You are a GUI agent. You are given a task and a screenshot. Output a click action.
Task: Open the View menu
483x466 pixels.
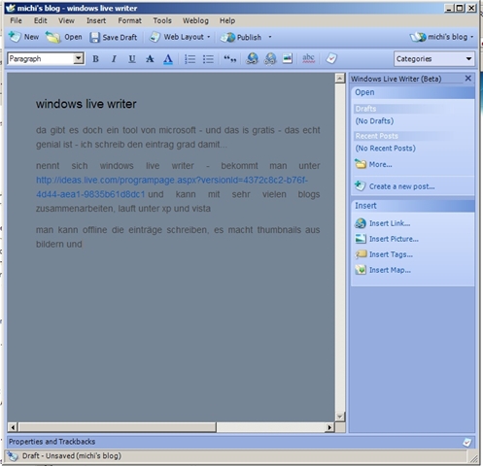[66, 20]
